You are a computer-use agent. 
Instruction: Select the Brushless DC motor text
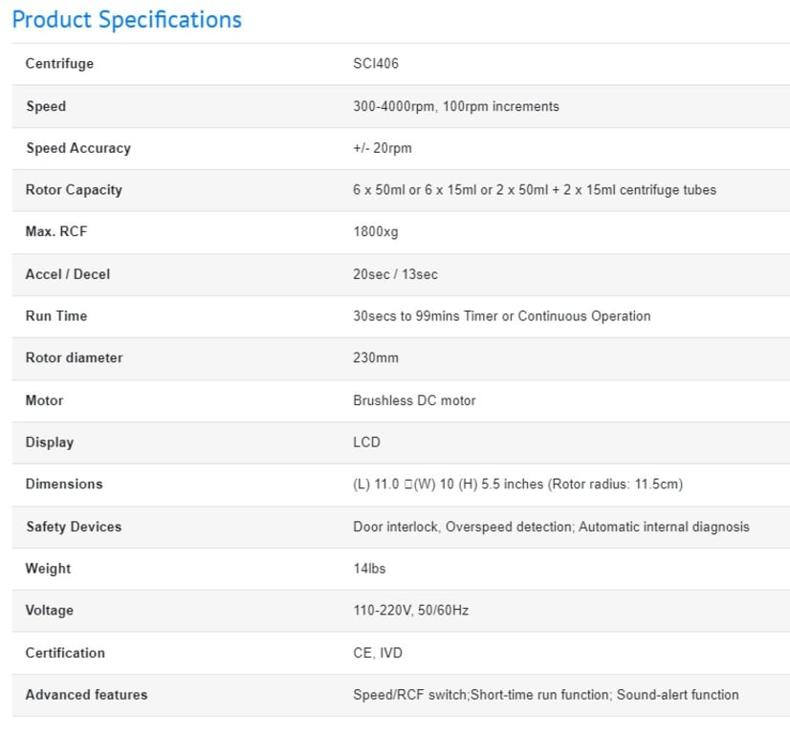[414, 400]
